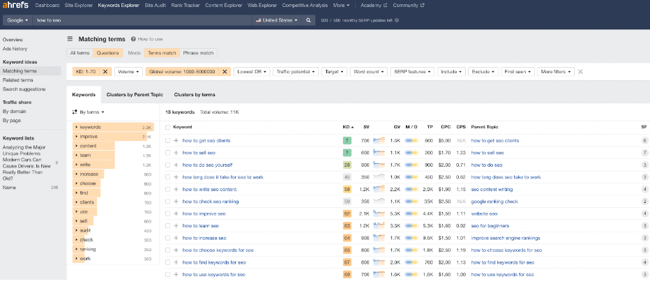Remove the Global volume filter

(225, 71)
